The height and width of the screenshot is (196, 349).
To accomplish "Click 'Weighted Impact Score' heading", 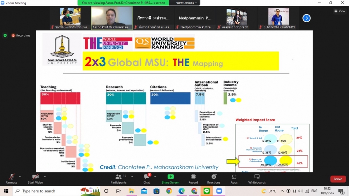I will click(255, 120).
